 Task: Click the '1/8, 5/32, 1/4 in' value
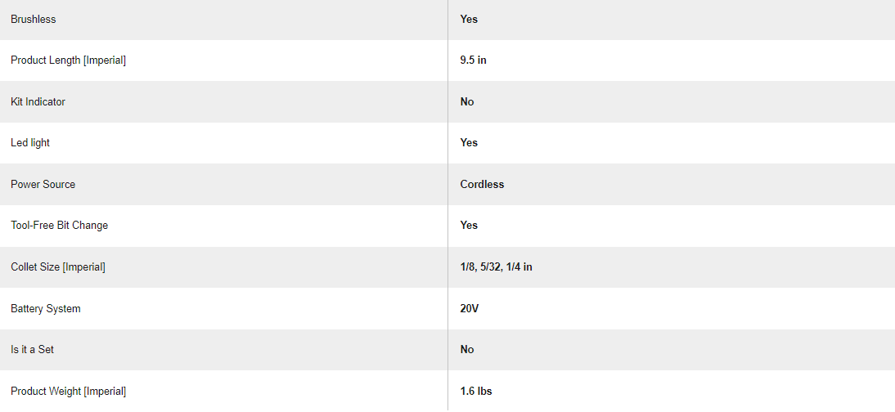(496, 267)
